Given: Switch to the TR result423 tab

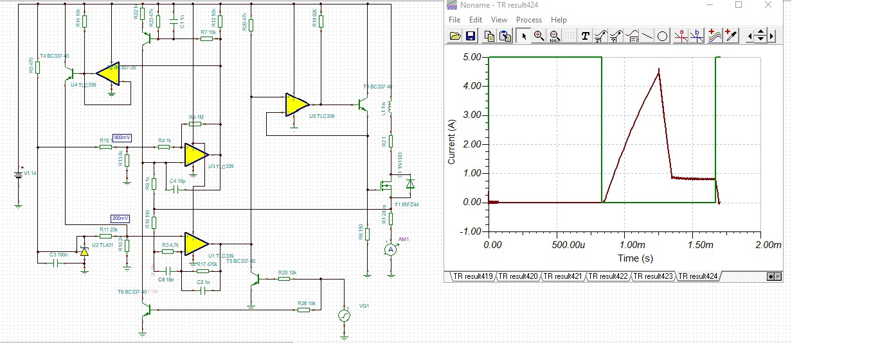Looking at the screenshot, I should pyautogui.click(x=652, y=276).
